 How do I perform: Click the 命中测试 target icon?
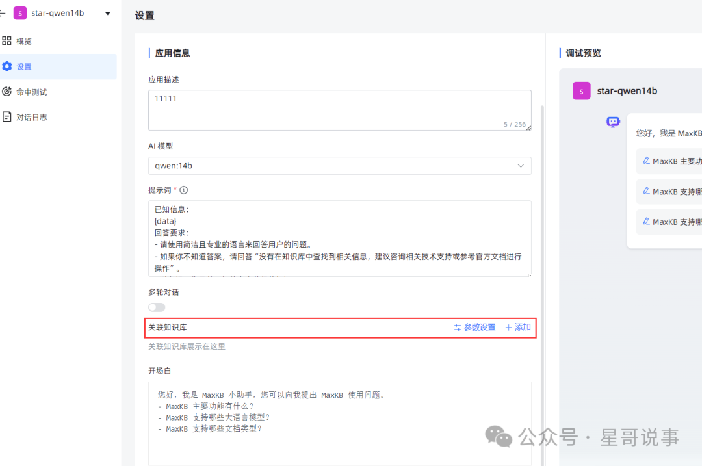(x=6, y=92)
